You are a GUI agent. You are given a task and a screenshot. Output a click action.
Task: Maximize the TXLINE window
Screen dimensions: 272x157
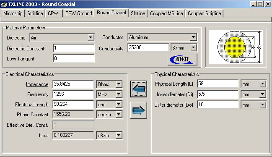pyautogui.click(x=260, y=4)
